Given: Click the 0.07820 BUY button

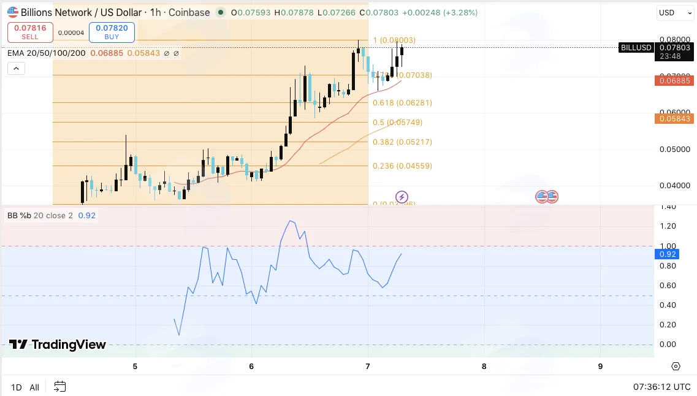Looking at the screenshot, I should click(x=112, y=32).
